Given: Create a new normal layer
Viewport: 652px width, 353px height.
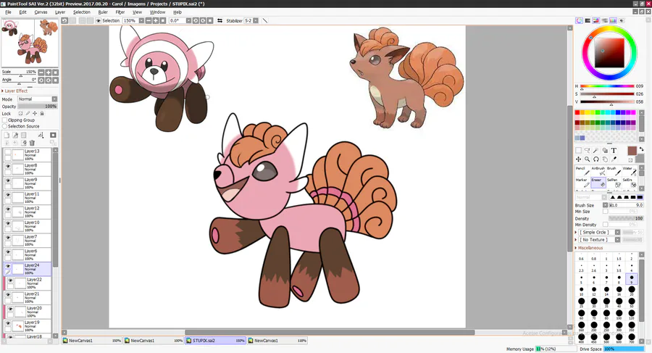Looking at the screenshot, I should click(7, 135).
